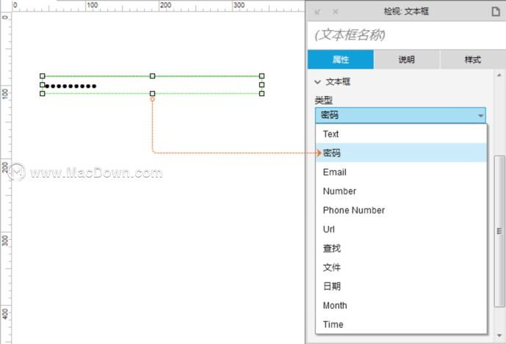Click the scroll down arrow in inspector
Screen dimensions: 506x344
click(499, 336)
